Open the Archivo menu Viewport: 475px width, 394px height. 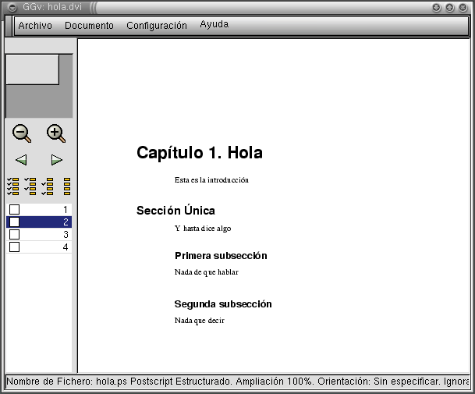coord(35,26)
